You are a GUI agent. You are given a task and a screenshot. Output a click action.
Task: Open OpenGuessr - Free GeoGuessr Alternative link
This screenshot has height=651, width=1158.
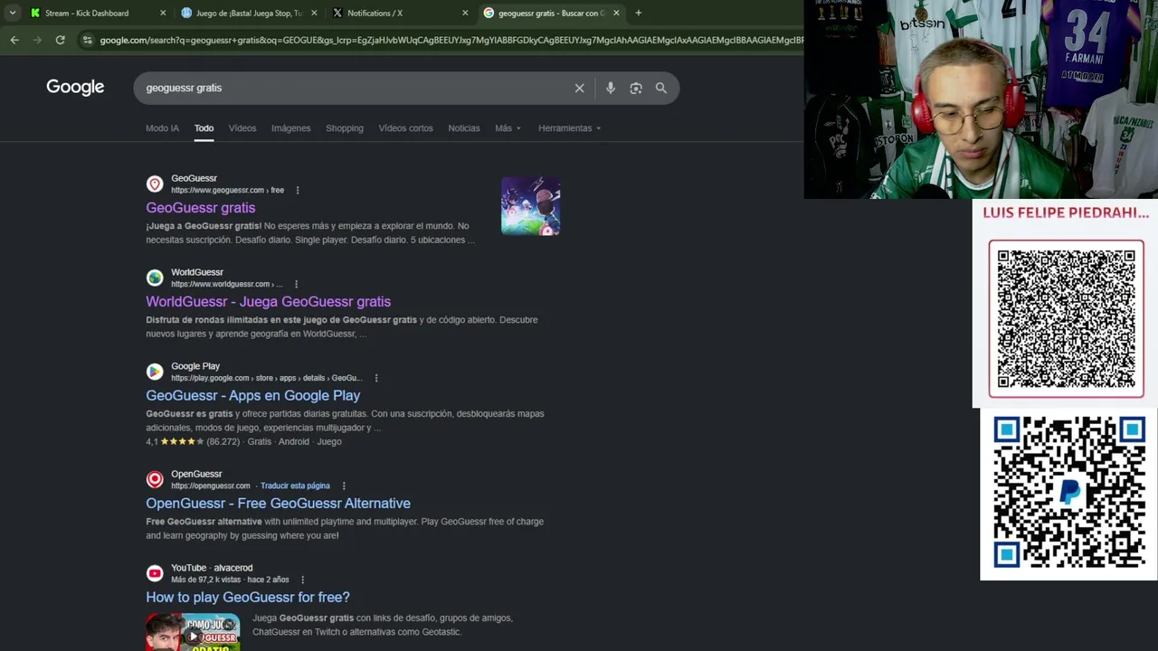[278, 504]
